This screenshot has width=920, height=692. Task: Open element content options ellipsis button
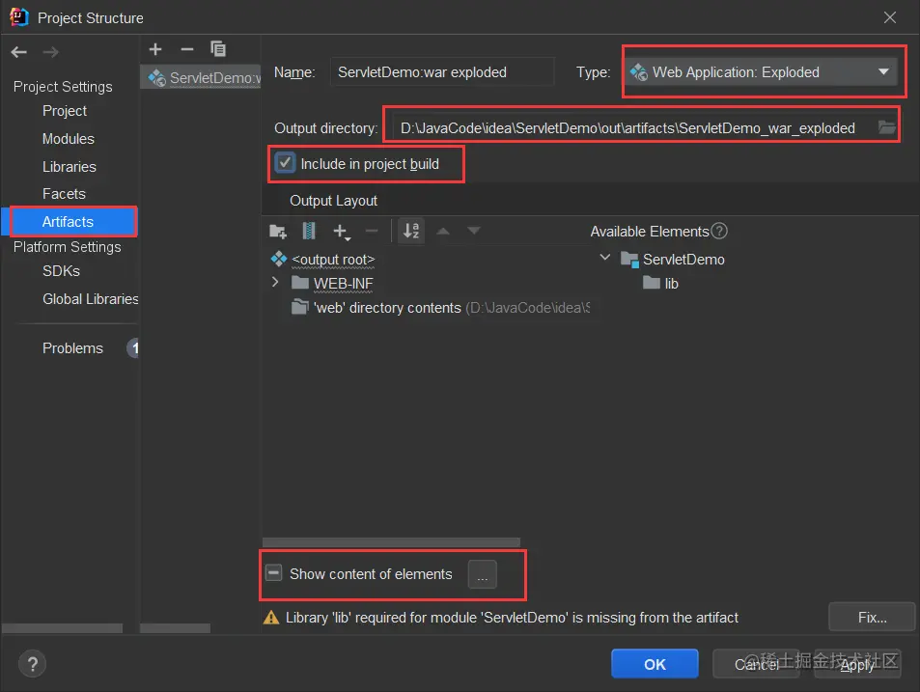(483, 574)
